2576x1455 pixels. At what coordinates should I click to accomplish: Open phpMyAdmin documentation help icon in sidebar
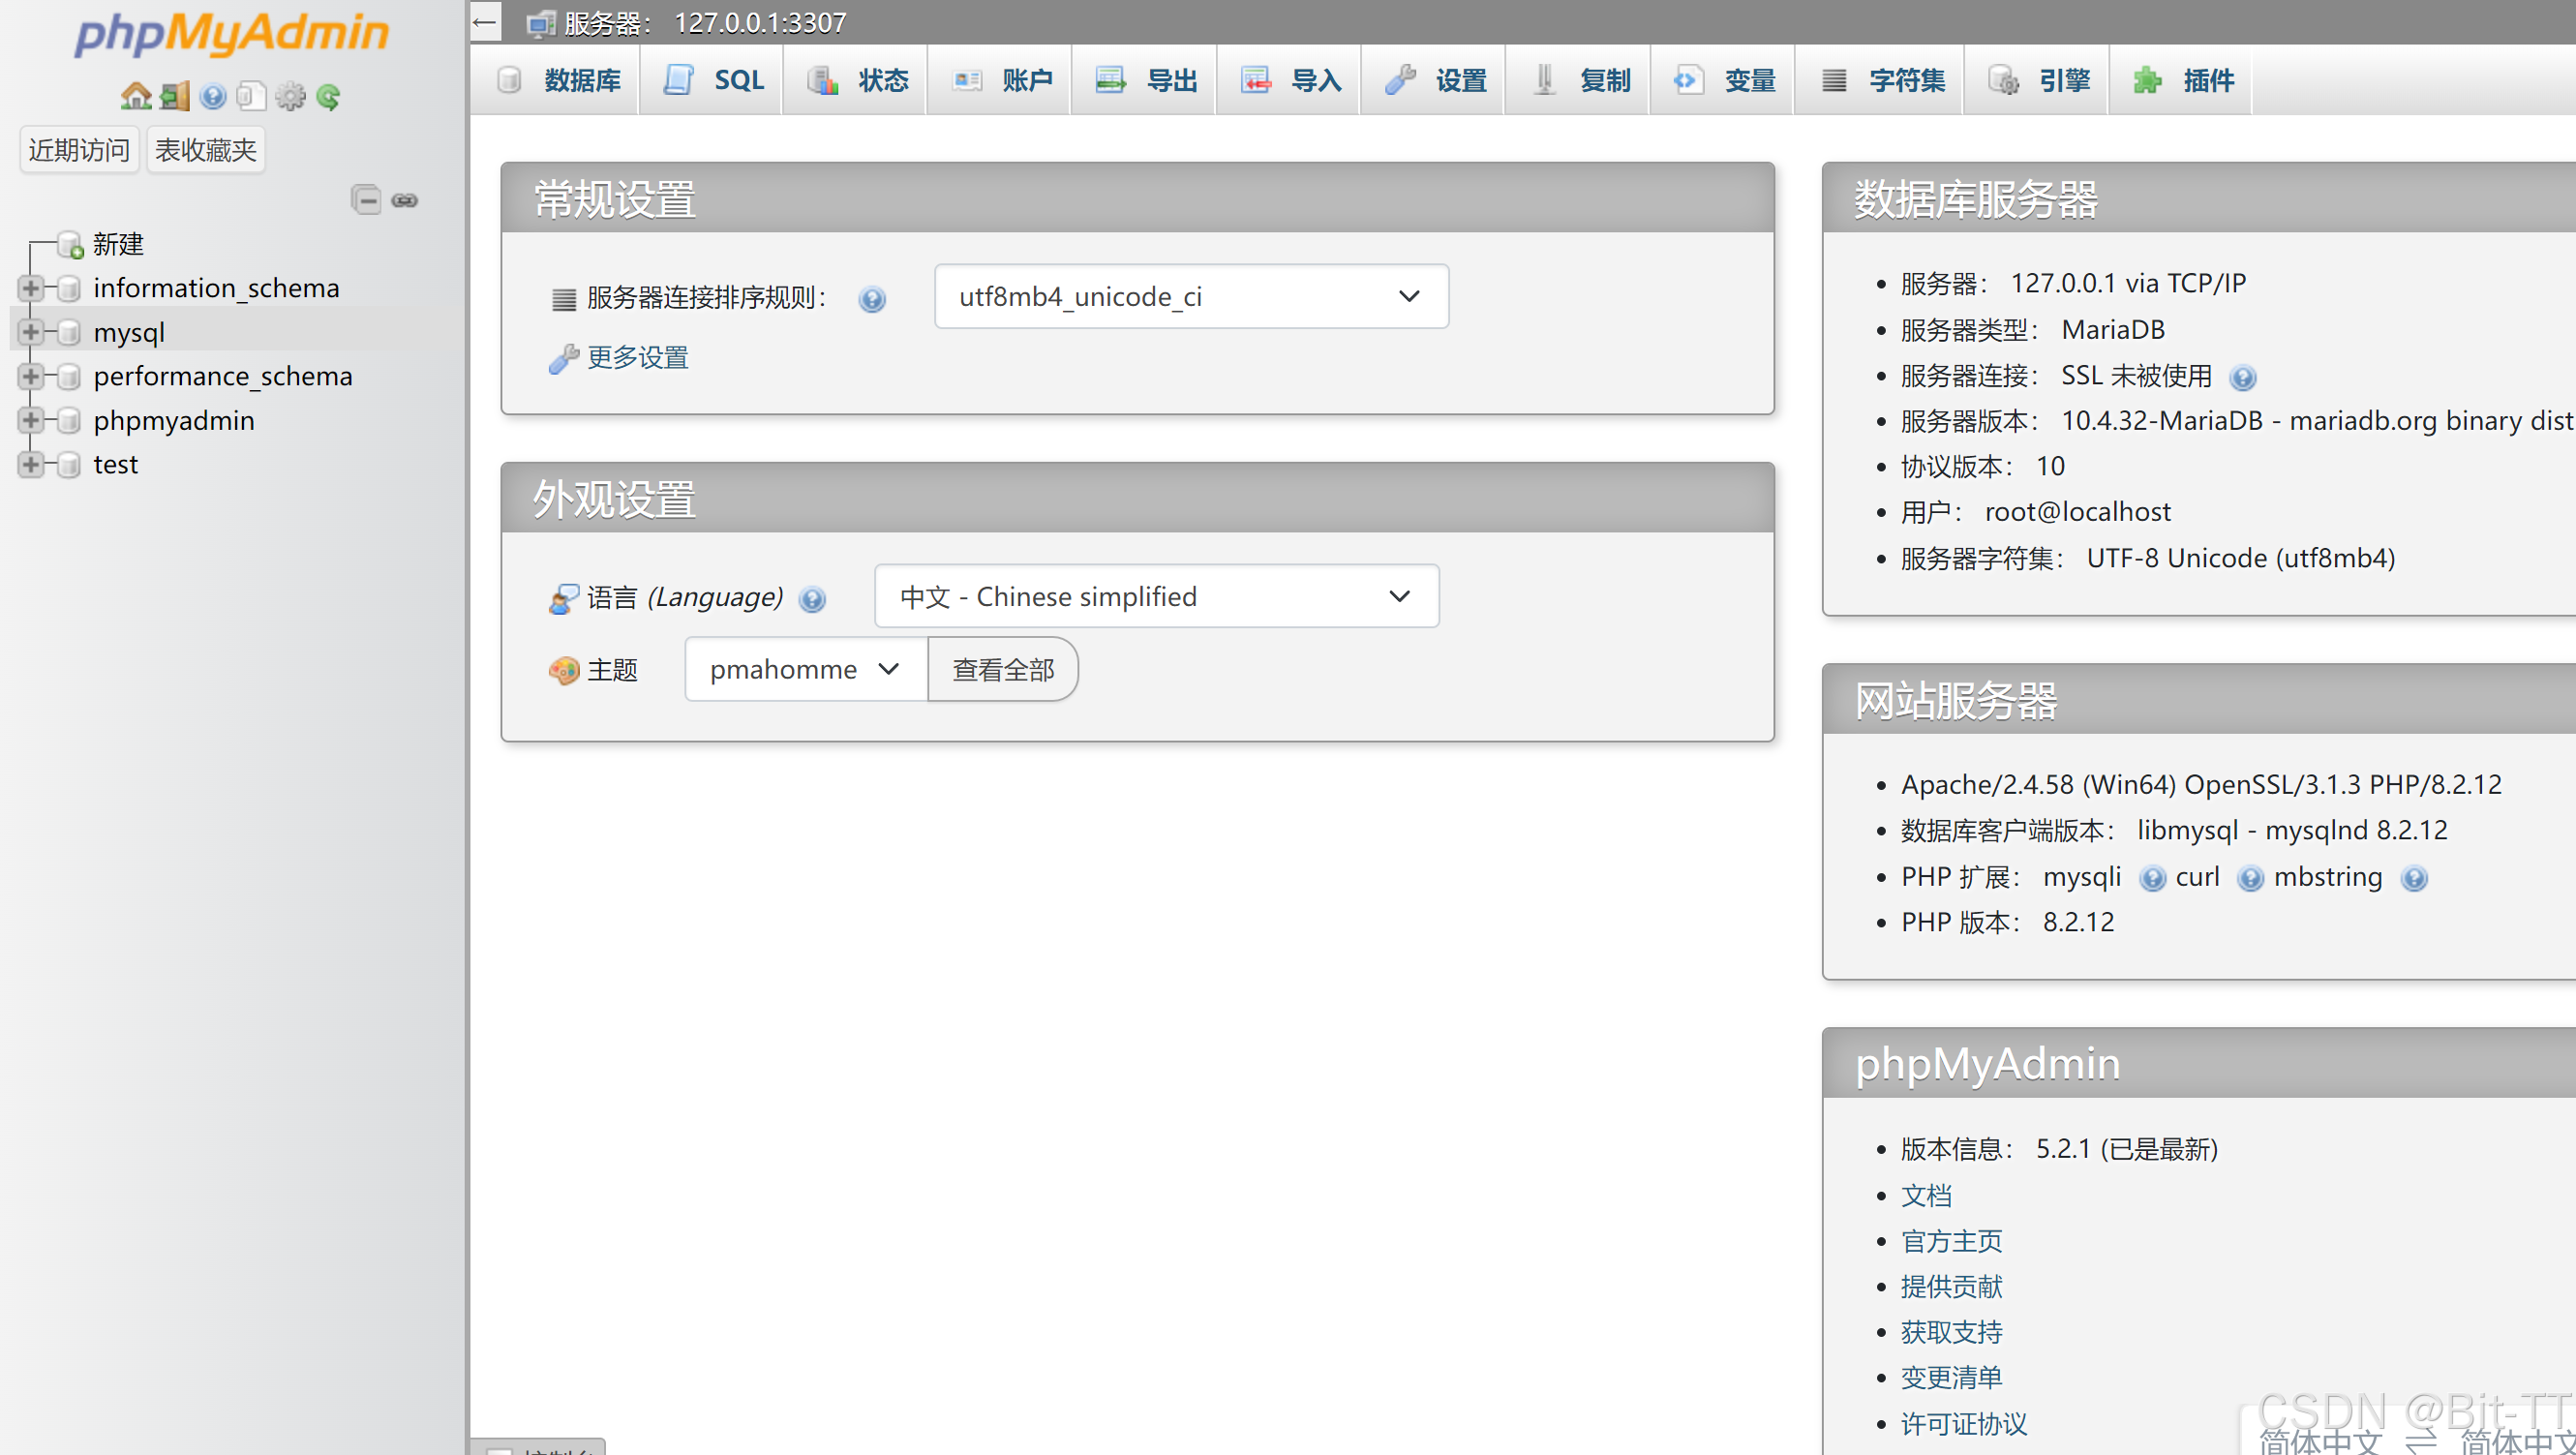(212, 96)
